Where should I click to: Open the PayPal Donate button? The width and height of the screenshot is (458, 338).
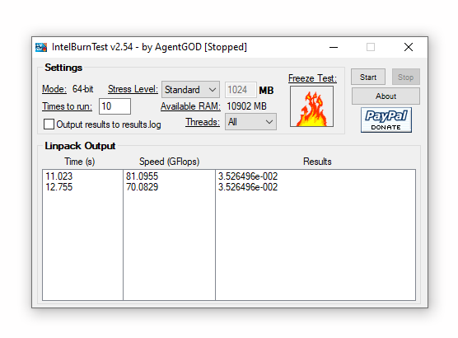[386, 120]
